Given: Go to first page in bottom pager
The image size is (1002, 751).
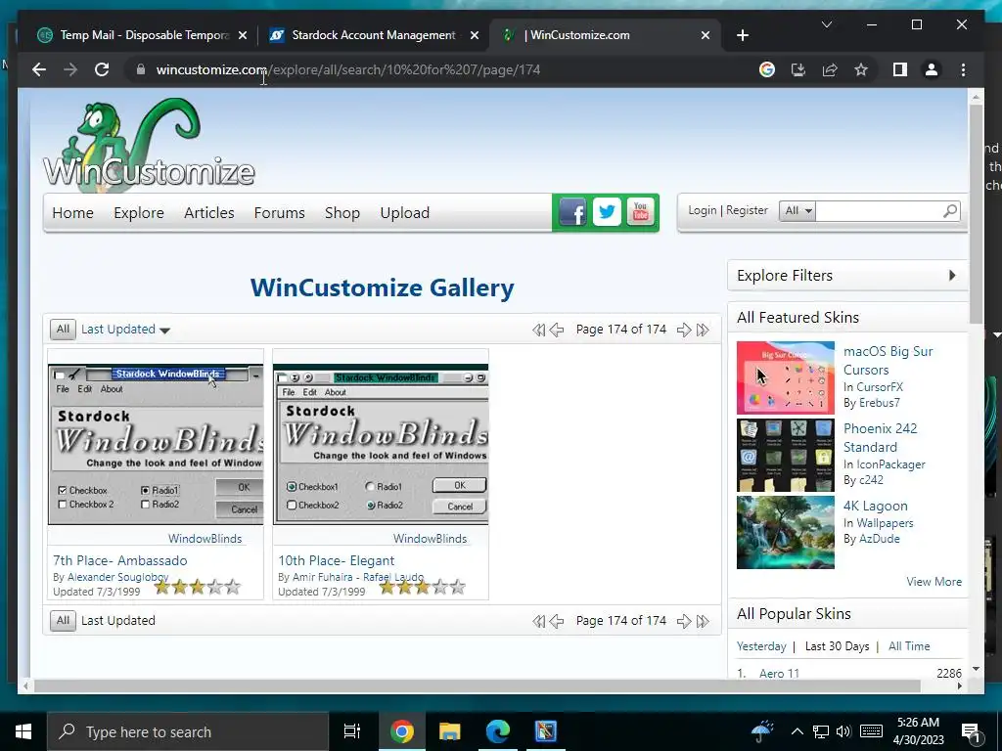Looking at the screenshot, I should pyautogui.click(x=539, y=621).
